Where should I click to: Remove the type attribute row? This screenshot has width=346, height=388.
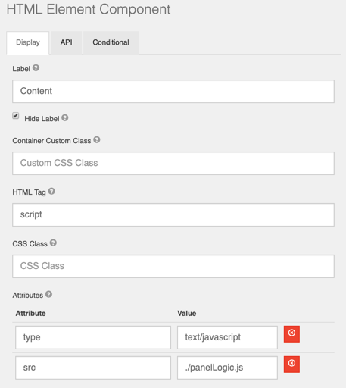coord(291,334)
